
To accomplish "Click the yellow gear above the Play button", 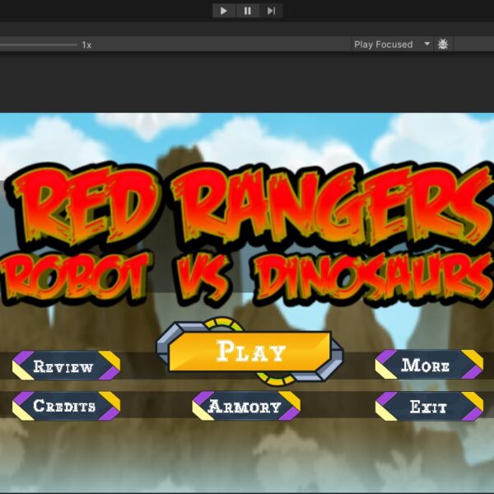I will 220,324.
